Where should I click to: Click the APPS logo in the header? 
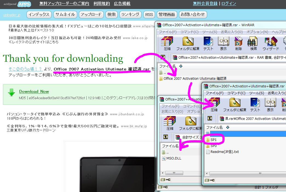click(x=24, y=4)
